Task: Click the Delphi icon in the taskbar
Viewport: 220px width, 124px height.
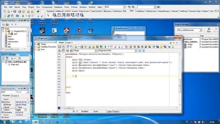Action: [35, 122]
